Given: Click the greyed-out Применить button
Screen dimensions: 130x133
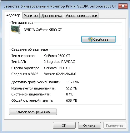Looking at the screenshot, I should 115,125.
